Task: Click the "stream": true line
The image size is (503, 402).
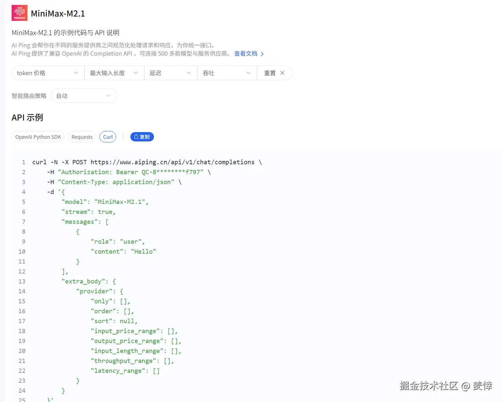Action: click(x=88, y=212)
